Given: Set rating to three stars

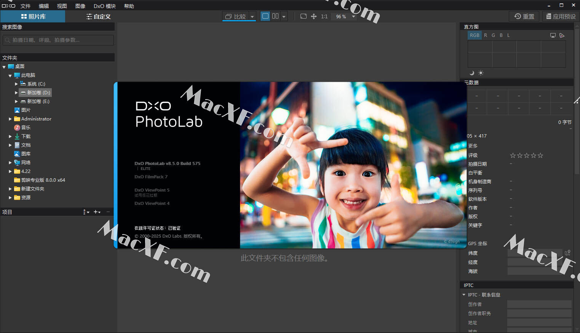Looking at the screenshot, I should coord(527,155).
